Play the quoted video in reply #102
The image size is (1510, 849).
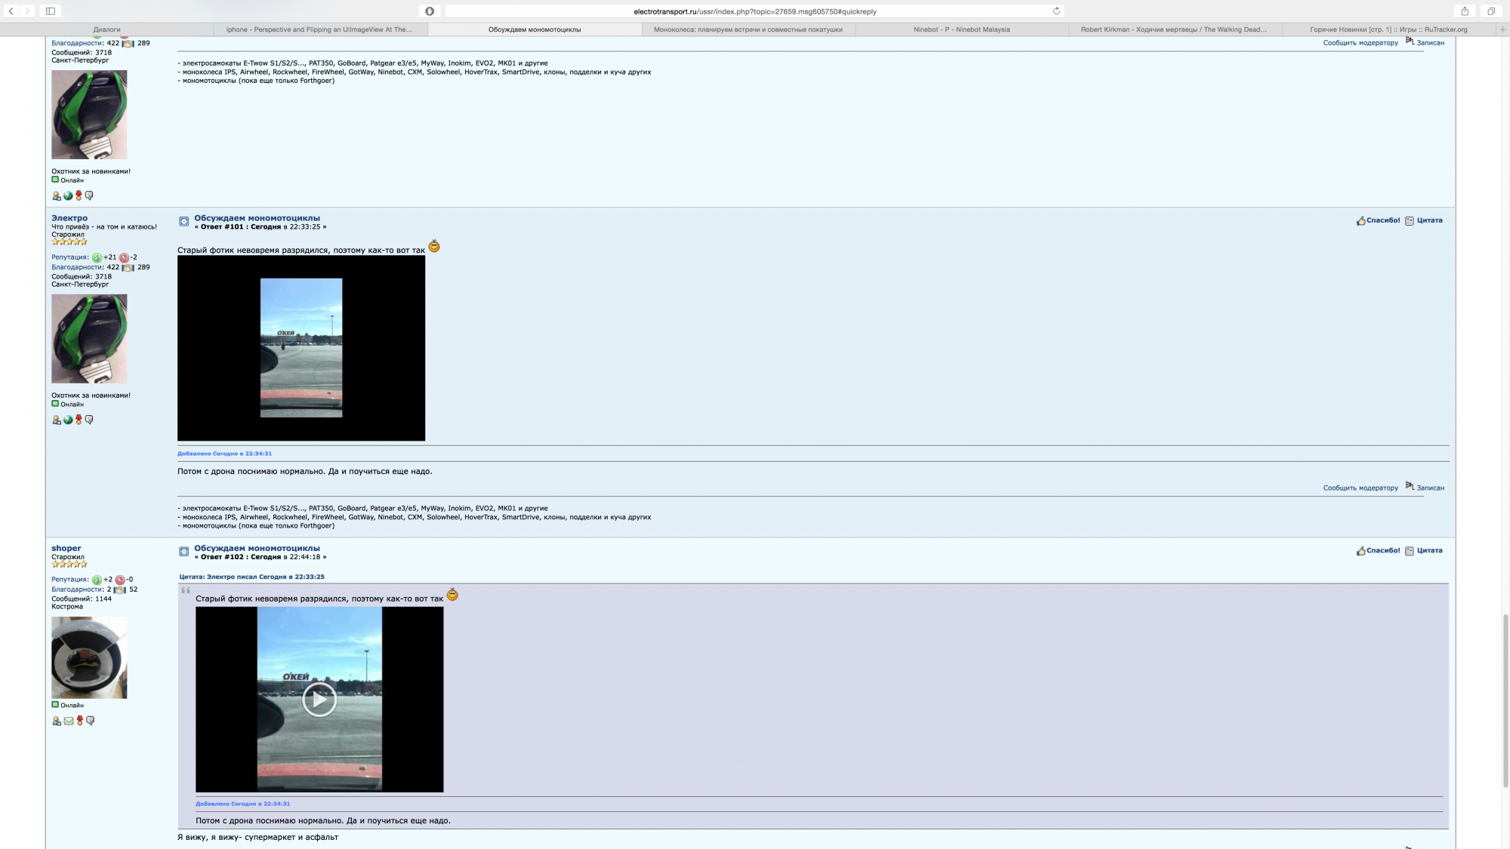319,700
